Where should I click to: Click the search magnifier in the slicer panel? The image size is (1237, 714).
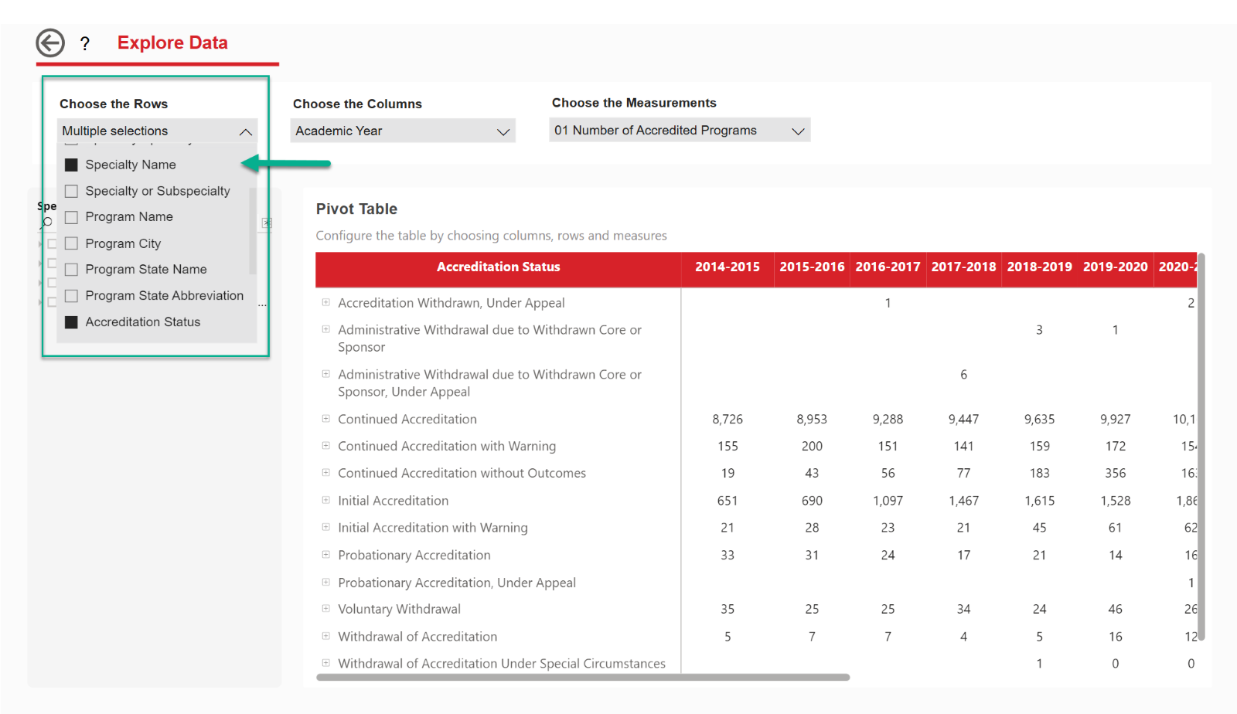47,222
